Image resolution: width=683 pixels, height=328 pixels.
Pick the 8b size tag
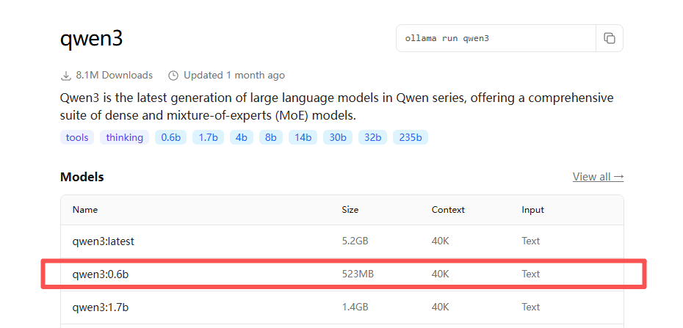pyautogui.click(x=270, y=137)
